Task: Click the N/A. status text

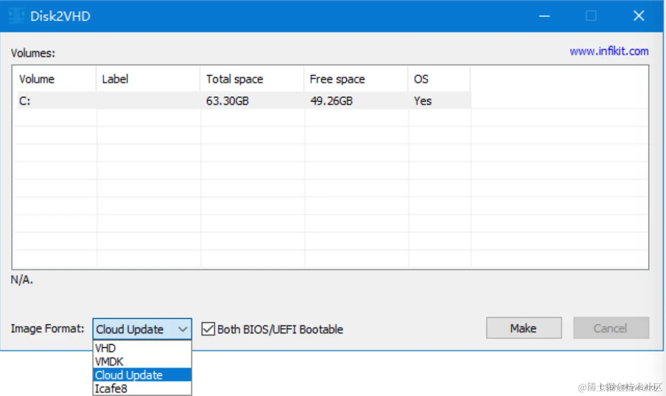Action: 22,280
